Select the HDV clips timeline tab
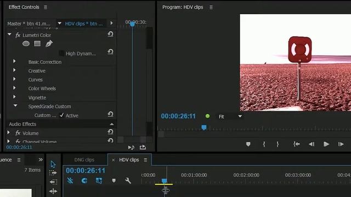Image resolution: width=351 pixels, height=197 pixels. click(x=129, y=160)
